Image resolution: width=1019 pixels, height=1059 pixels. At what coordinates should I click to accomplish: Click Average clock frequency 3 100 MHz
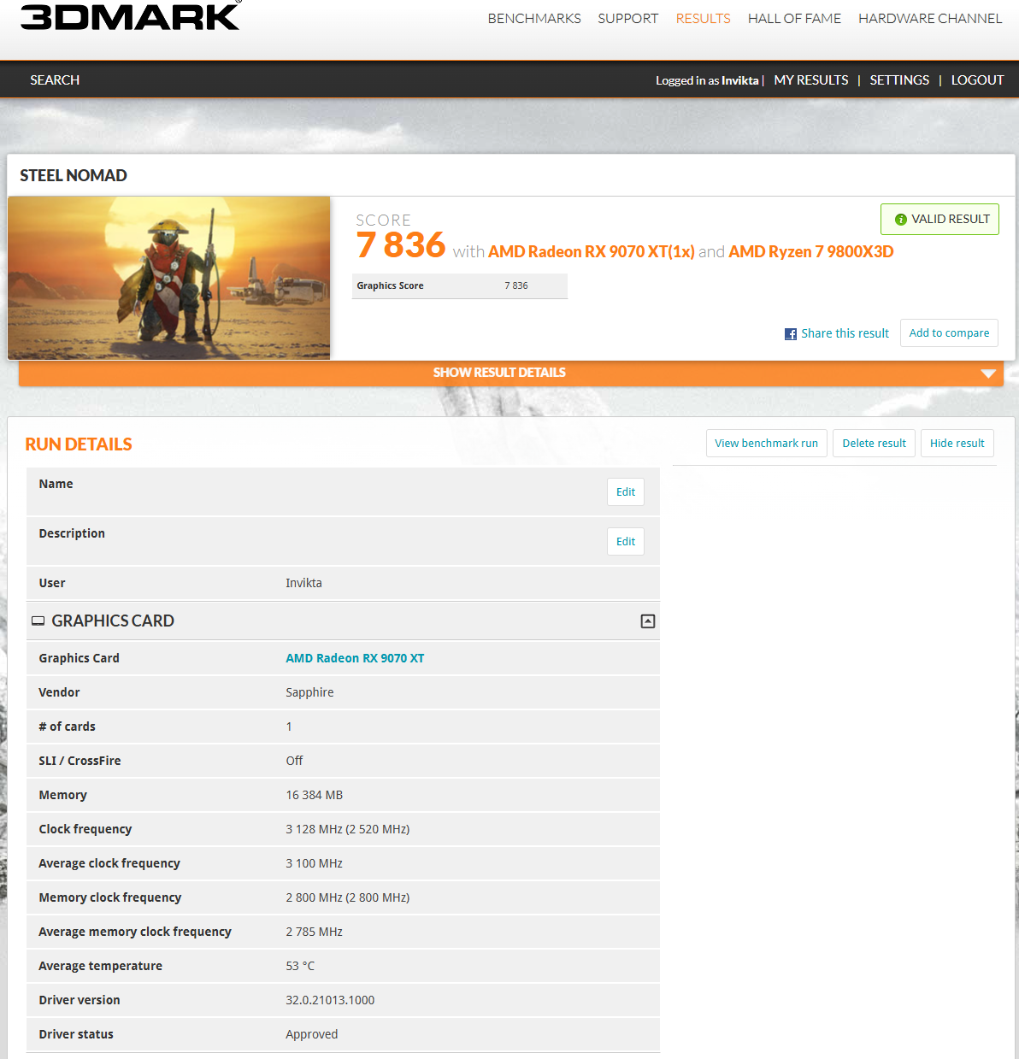(314, 863)
